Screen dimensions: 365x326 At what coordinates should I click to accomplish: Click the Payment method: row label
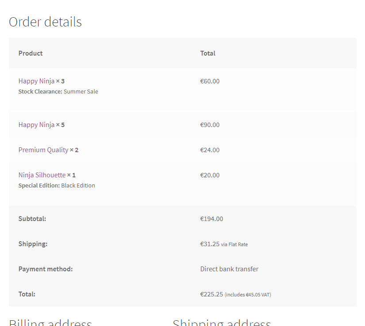(46, 269)
